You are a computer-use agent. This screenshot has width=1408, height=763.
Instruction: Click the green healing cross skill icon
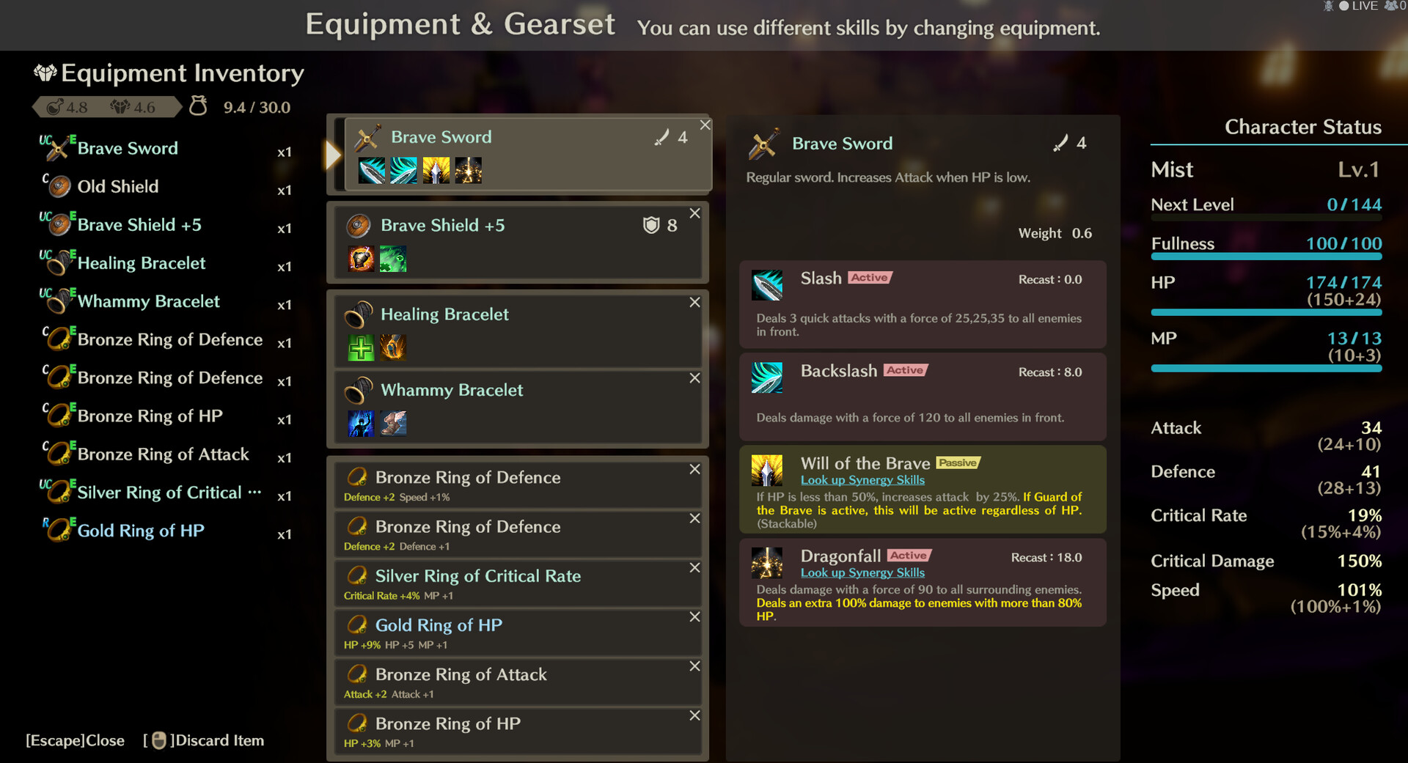pos(361,347)
